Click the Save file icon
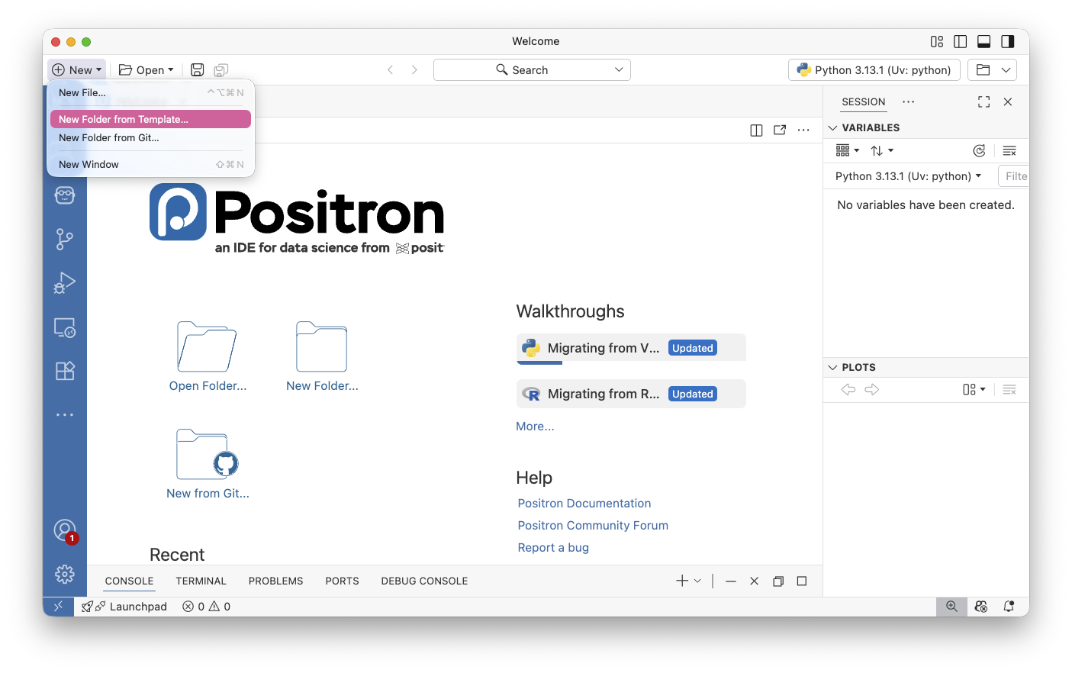 click(197, 70)
